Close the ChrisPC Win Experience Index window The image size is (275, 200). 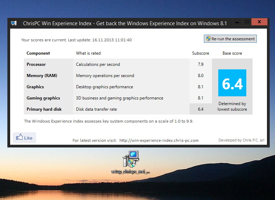pyautogui.click(x=259, y=22)
